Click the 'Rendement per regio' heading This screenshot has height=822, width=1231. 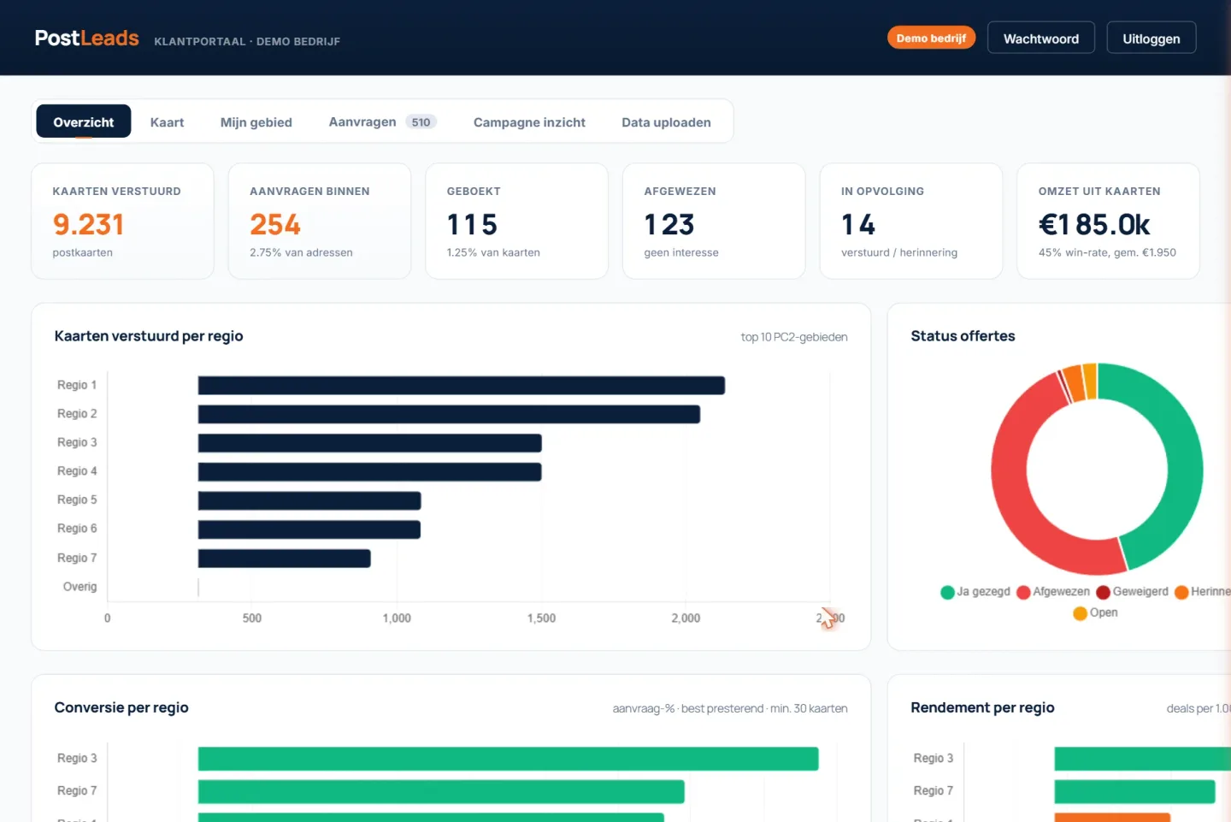[982, 707]
